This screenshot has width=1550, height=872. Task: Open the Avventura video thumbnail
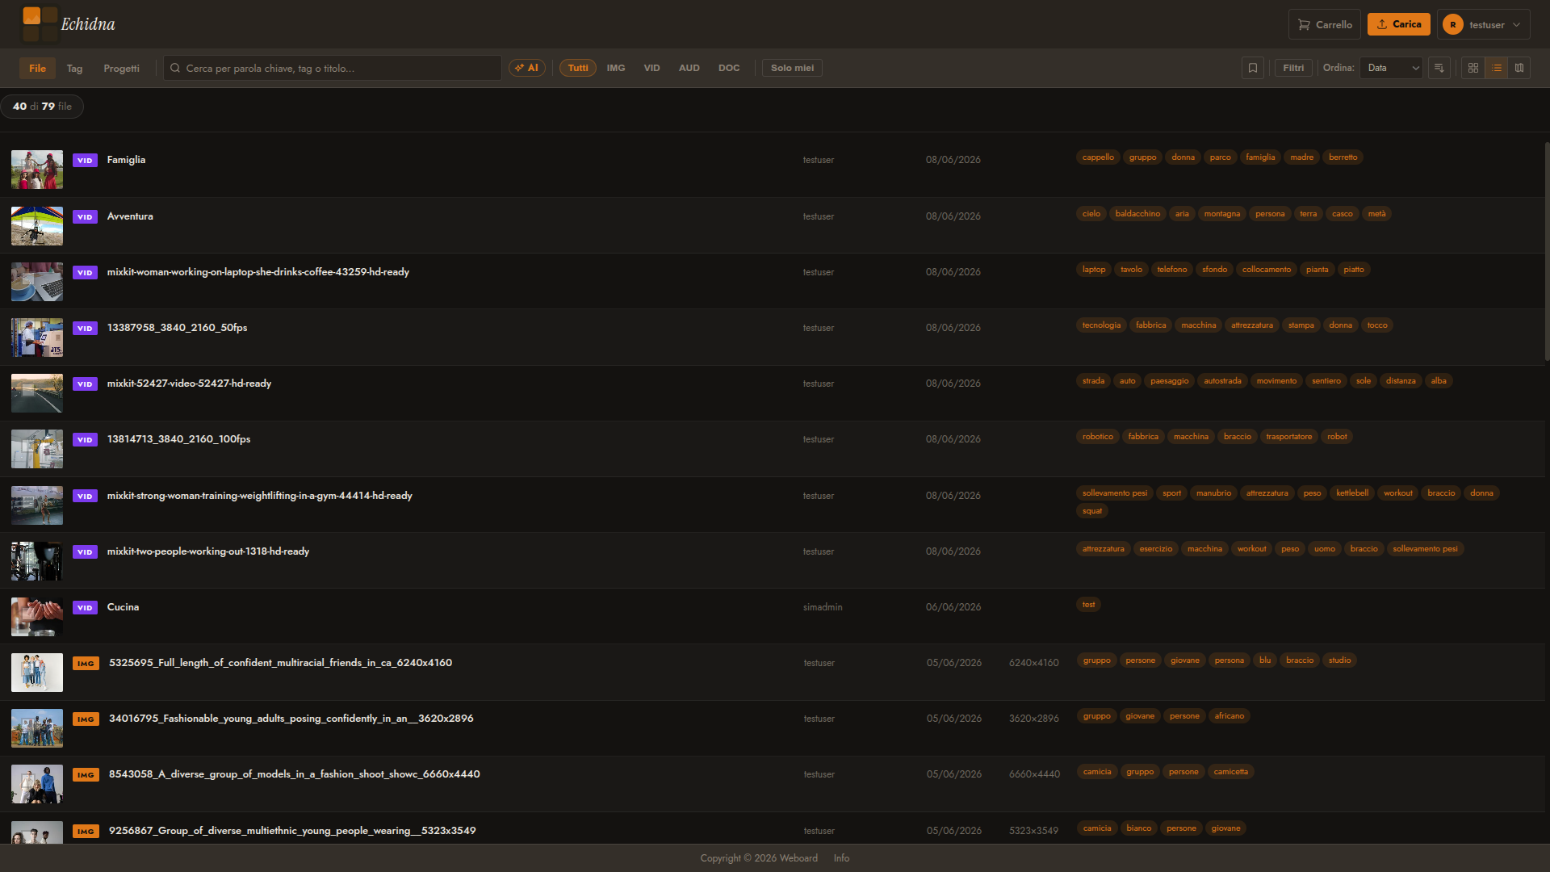pos(37,225)
